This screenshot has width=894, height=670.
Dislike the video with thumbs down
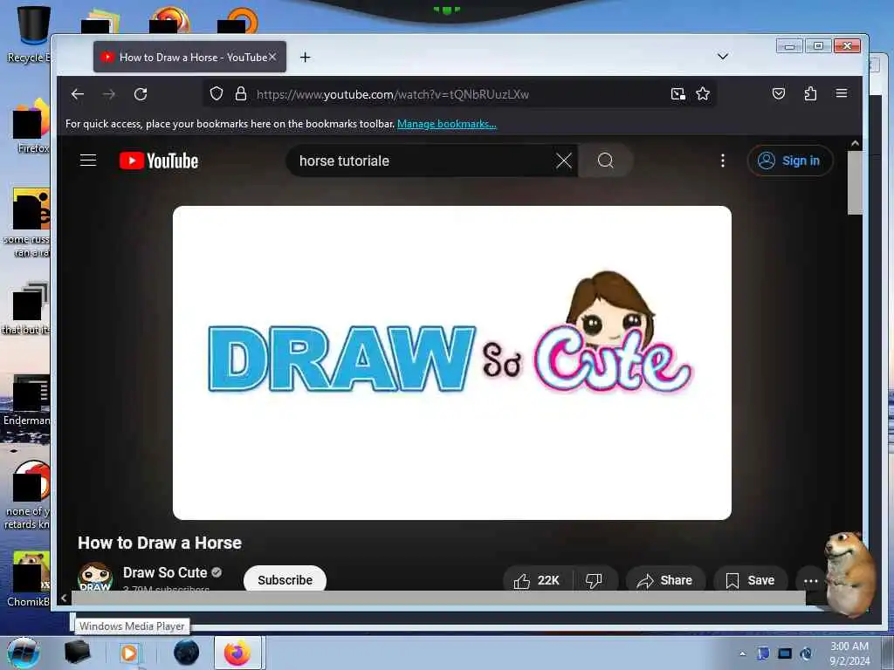[x=594, y=580]
